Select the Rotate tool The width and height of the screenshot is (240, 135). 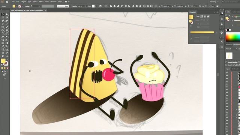(x=3, y=33)
